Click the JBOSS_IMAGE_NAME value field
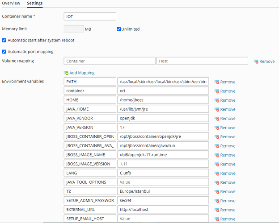 tap(163, 155)
